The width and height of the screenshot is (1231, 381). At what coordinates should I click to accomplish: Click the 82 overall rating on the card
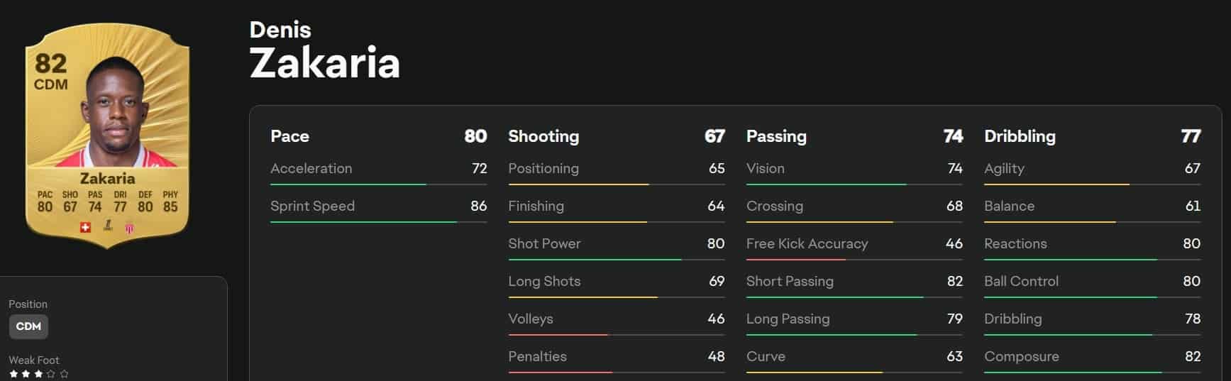(x=51, y=64)
